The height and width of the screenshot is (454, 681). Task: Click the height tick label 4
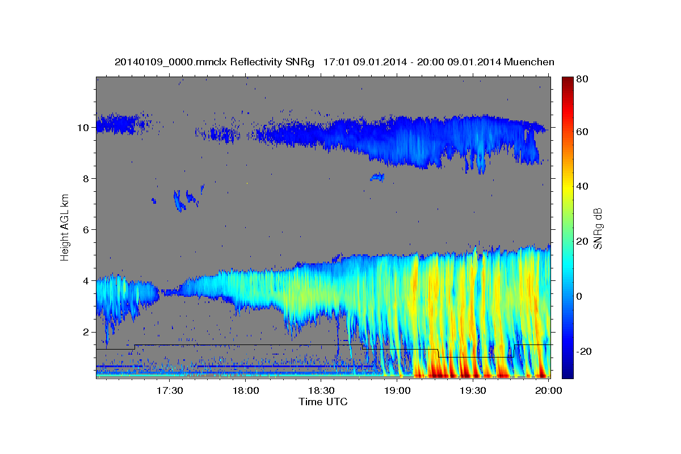(x=86, y=281)
